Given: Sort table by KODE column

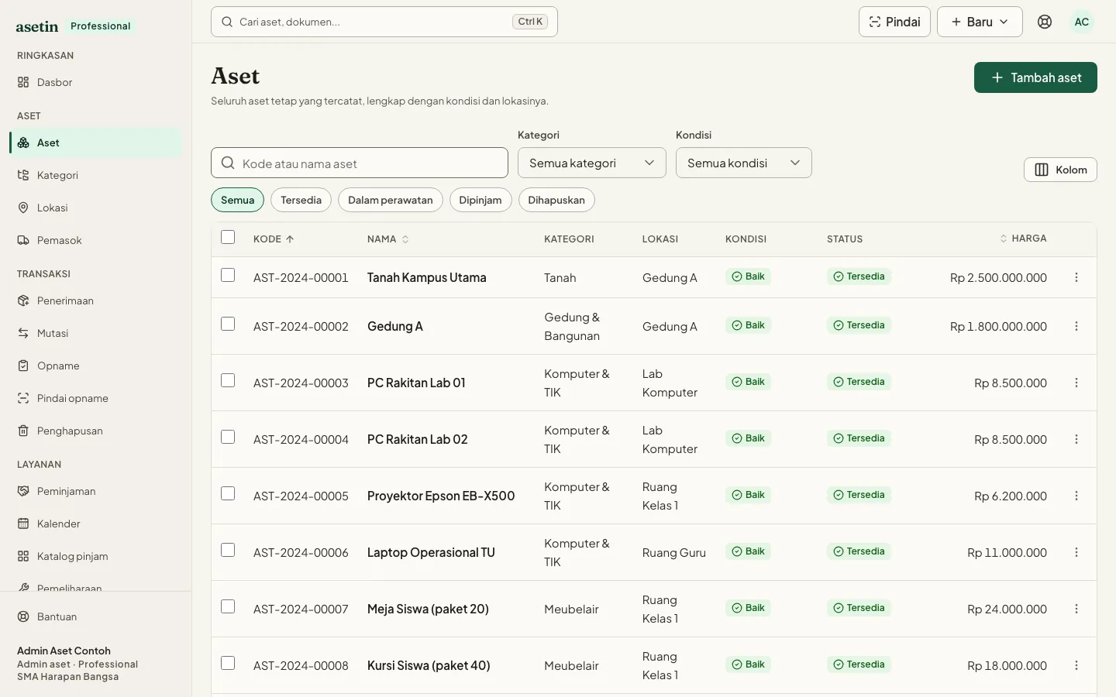Looking at the screenshot, I should click(274, 239).
